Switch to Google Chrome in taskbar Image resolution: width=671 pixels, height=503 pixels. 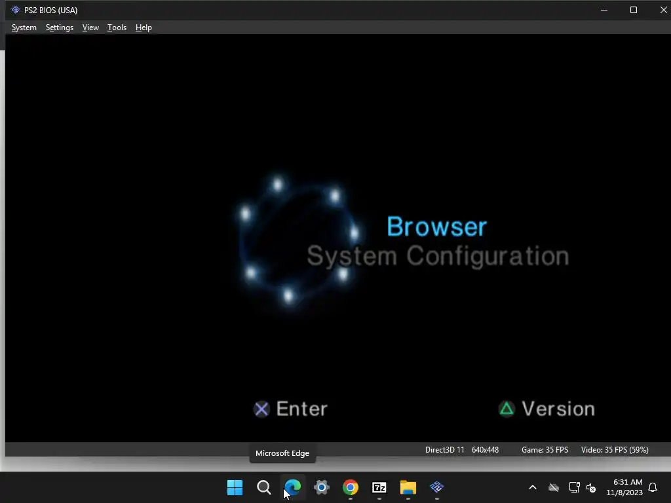351,487
